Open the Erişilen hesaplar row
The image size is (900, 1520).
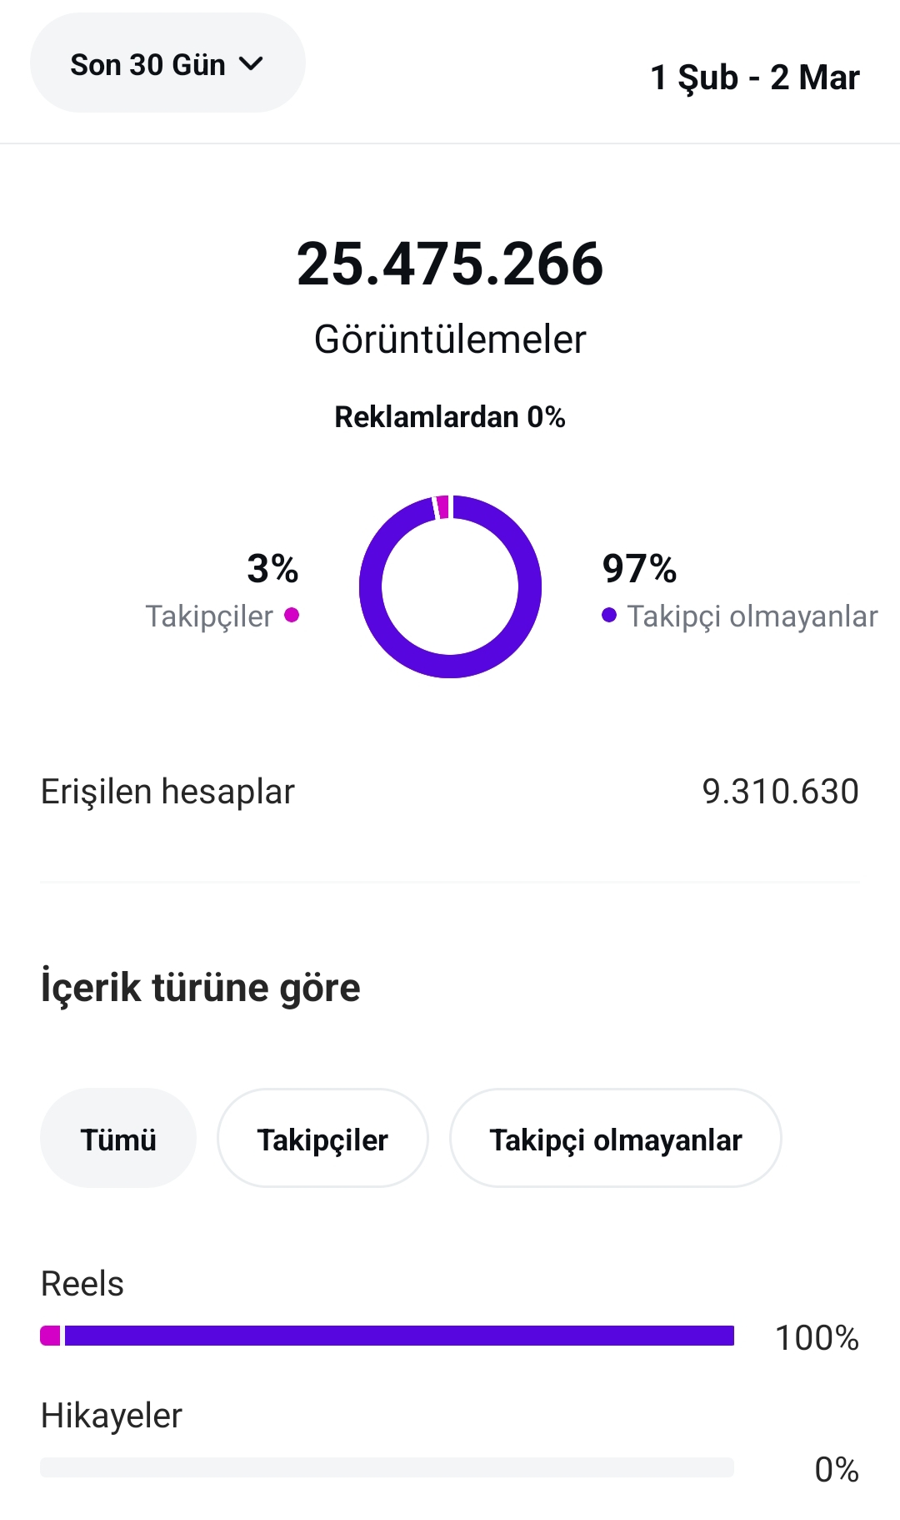click(450, 792)
